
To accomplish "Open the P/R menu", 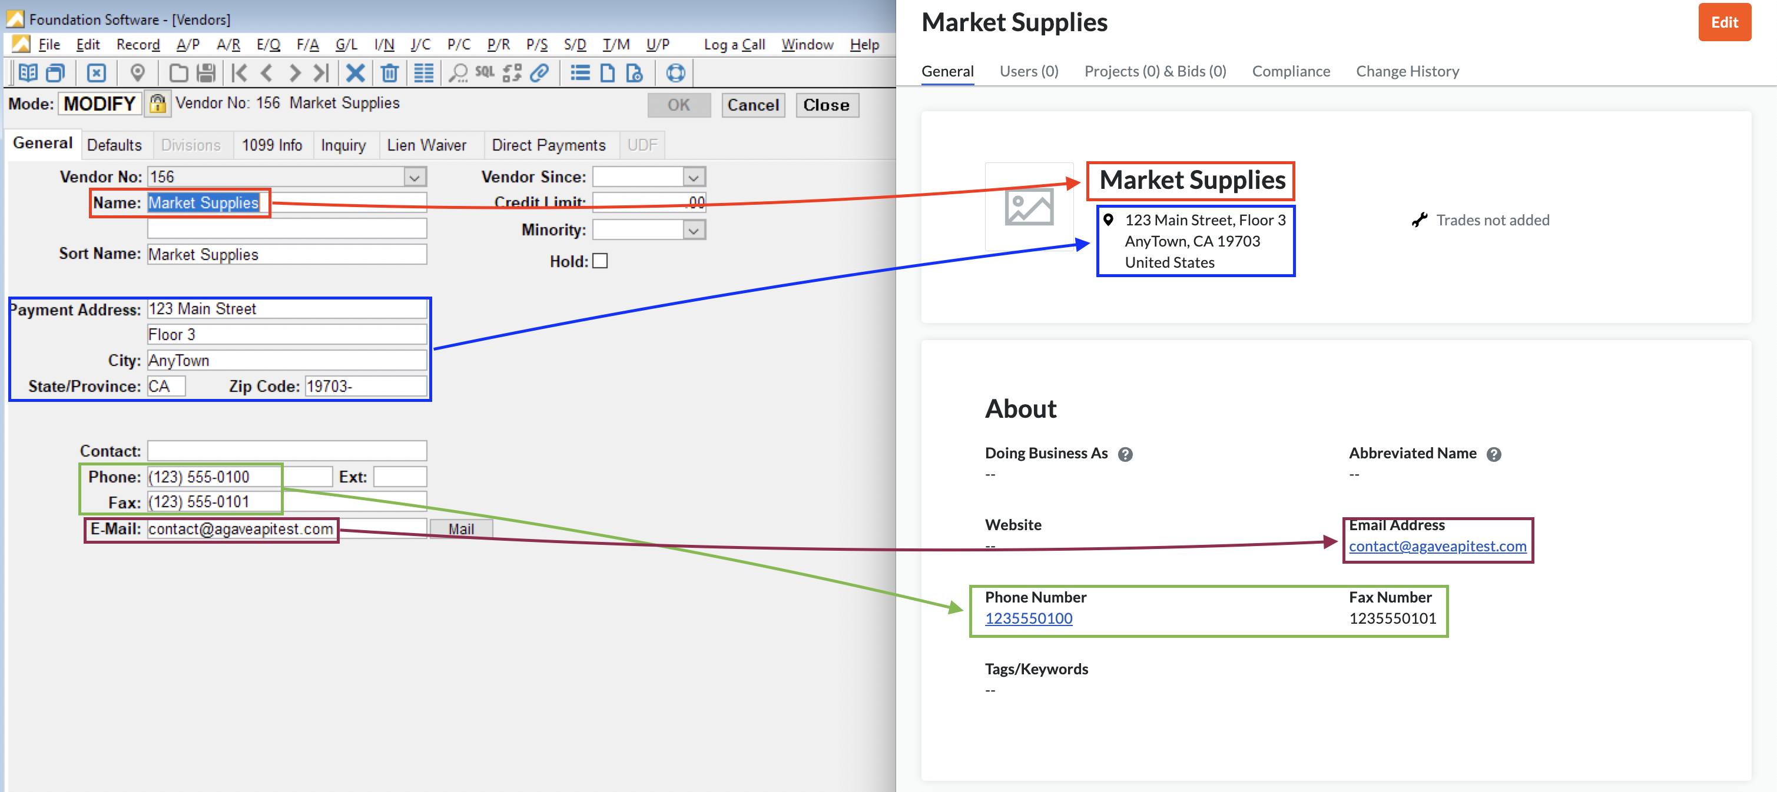I will pos(498,45).
